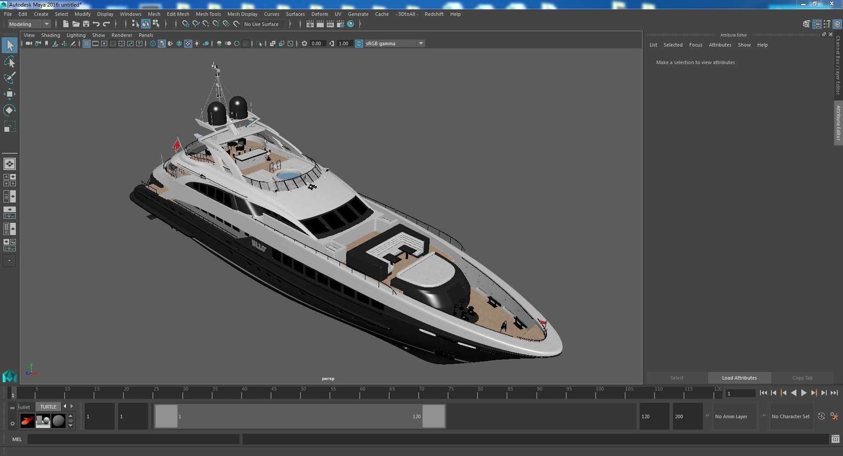The height and width of the screenshot is (456, 843).
Task: Open the Redshift menu
Action: [434, 14]
